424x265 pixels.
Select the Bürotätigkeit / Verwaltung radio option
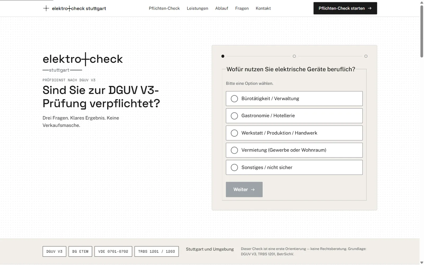click(x=294, y=99)
